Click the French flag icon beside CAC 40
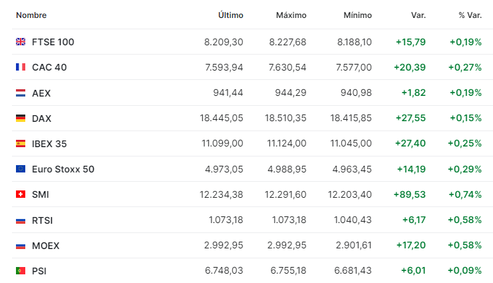Viewport: 493px width, 283px height. [21, 67]
